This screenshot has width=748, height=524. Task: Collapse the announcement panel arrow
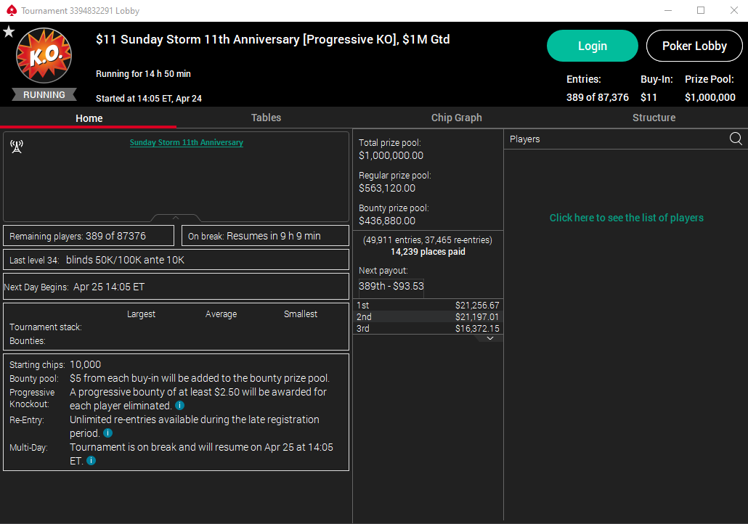tap(176, 218)
